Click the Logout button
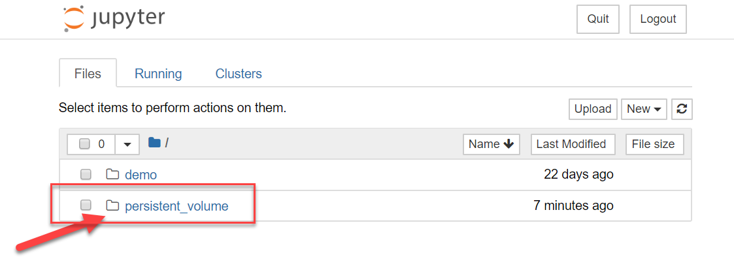 658,19
